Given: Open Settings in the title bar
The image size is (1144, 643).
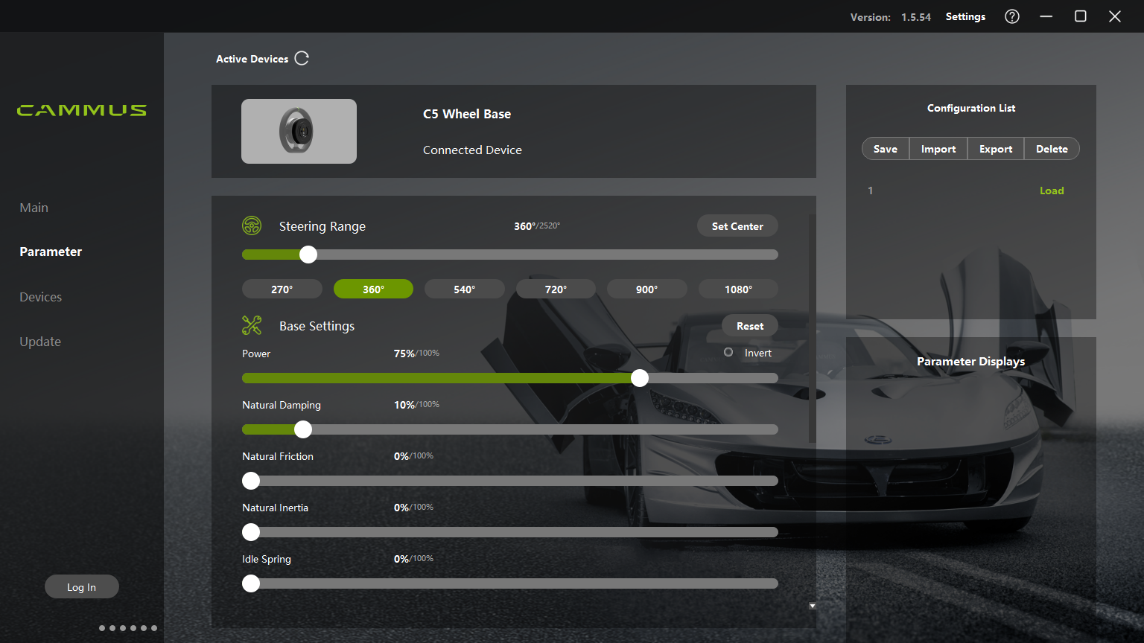Looking at the screenshot, I should (965, 16).
